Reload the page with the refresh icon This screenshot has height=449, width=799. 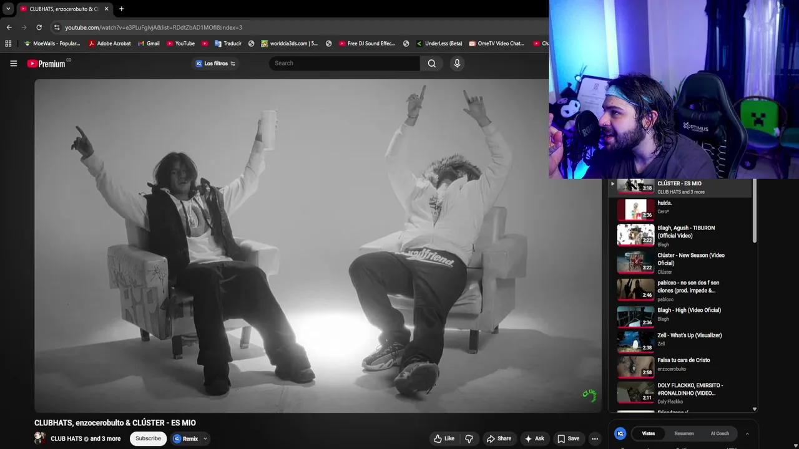tap(39, 27)
